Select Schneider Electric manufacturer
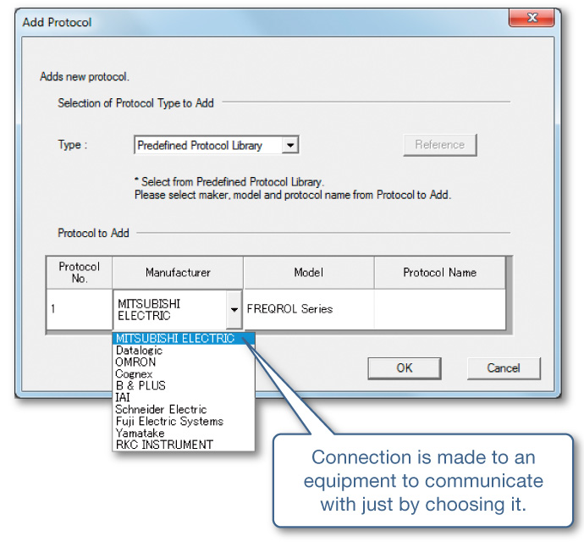Image resolution: width=584 pixels, height=542 pixels. (184, 409)
